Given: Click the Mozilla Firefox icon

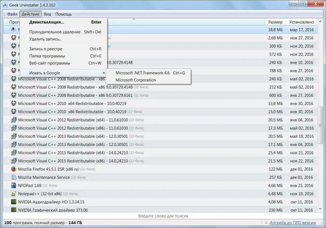Looking at the screenshot, I should coord(13,169).
